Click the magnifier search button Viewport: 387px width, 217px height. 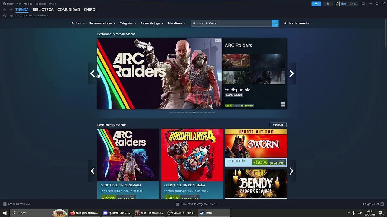point(275,23)
